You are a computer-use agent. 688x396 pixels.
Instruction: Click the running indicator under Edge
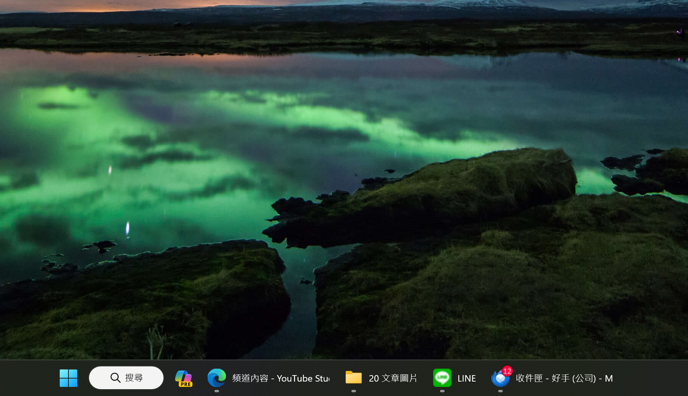pyautogui.click(x=217, y=391)
